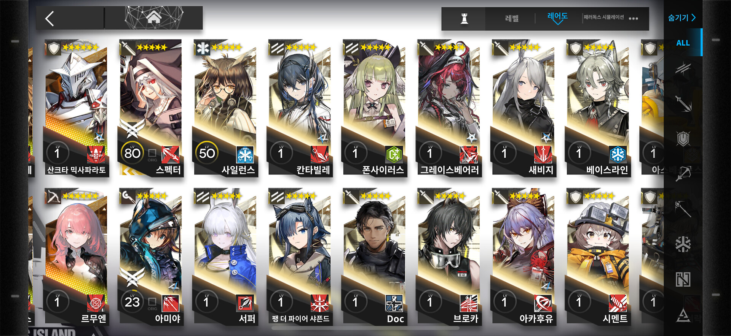Click the horizontal scroll bar at bottom

(x=365, y=328)
